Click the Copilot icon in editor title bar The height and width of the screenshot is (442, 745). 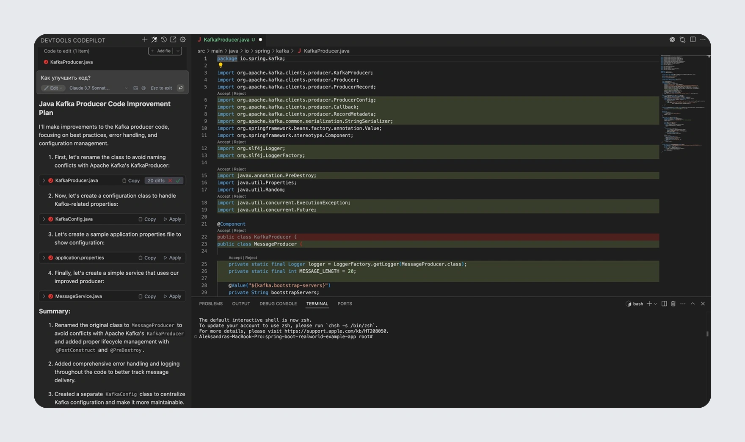click(x=673, y=39)
